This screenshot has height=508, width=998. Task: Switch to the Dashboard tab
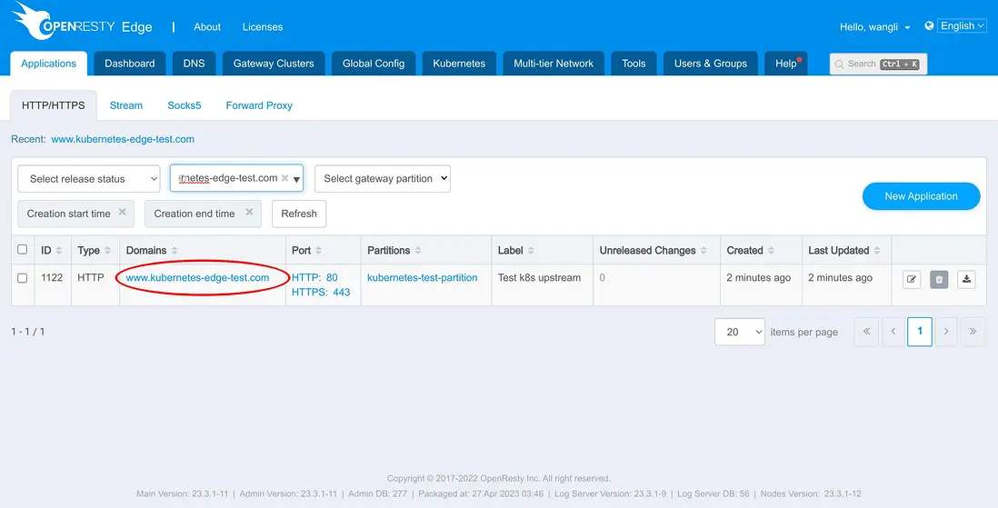tap(130, 64)
